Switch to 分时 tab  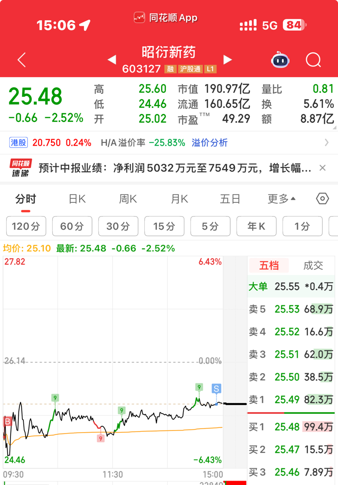[x=26, y=198]
